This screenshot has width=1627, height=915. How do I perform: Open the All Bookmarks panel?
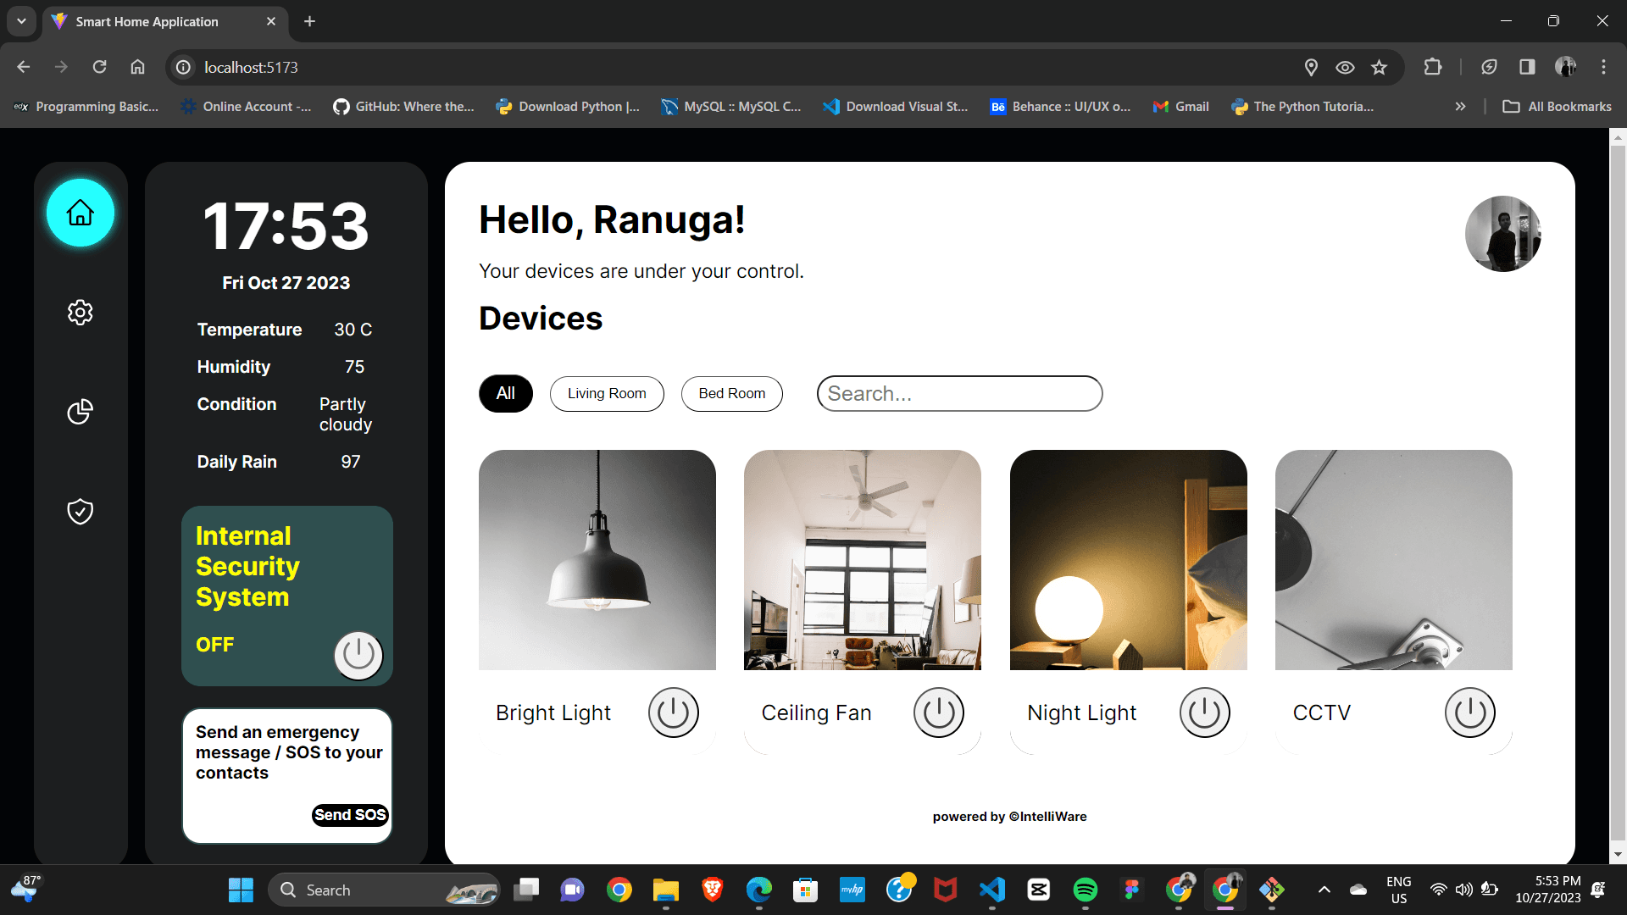(x=1556, y=106)
